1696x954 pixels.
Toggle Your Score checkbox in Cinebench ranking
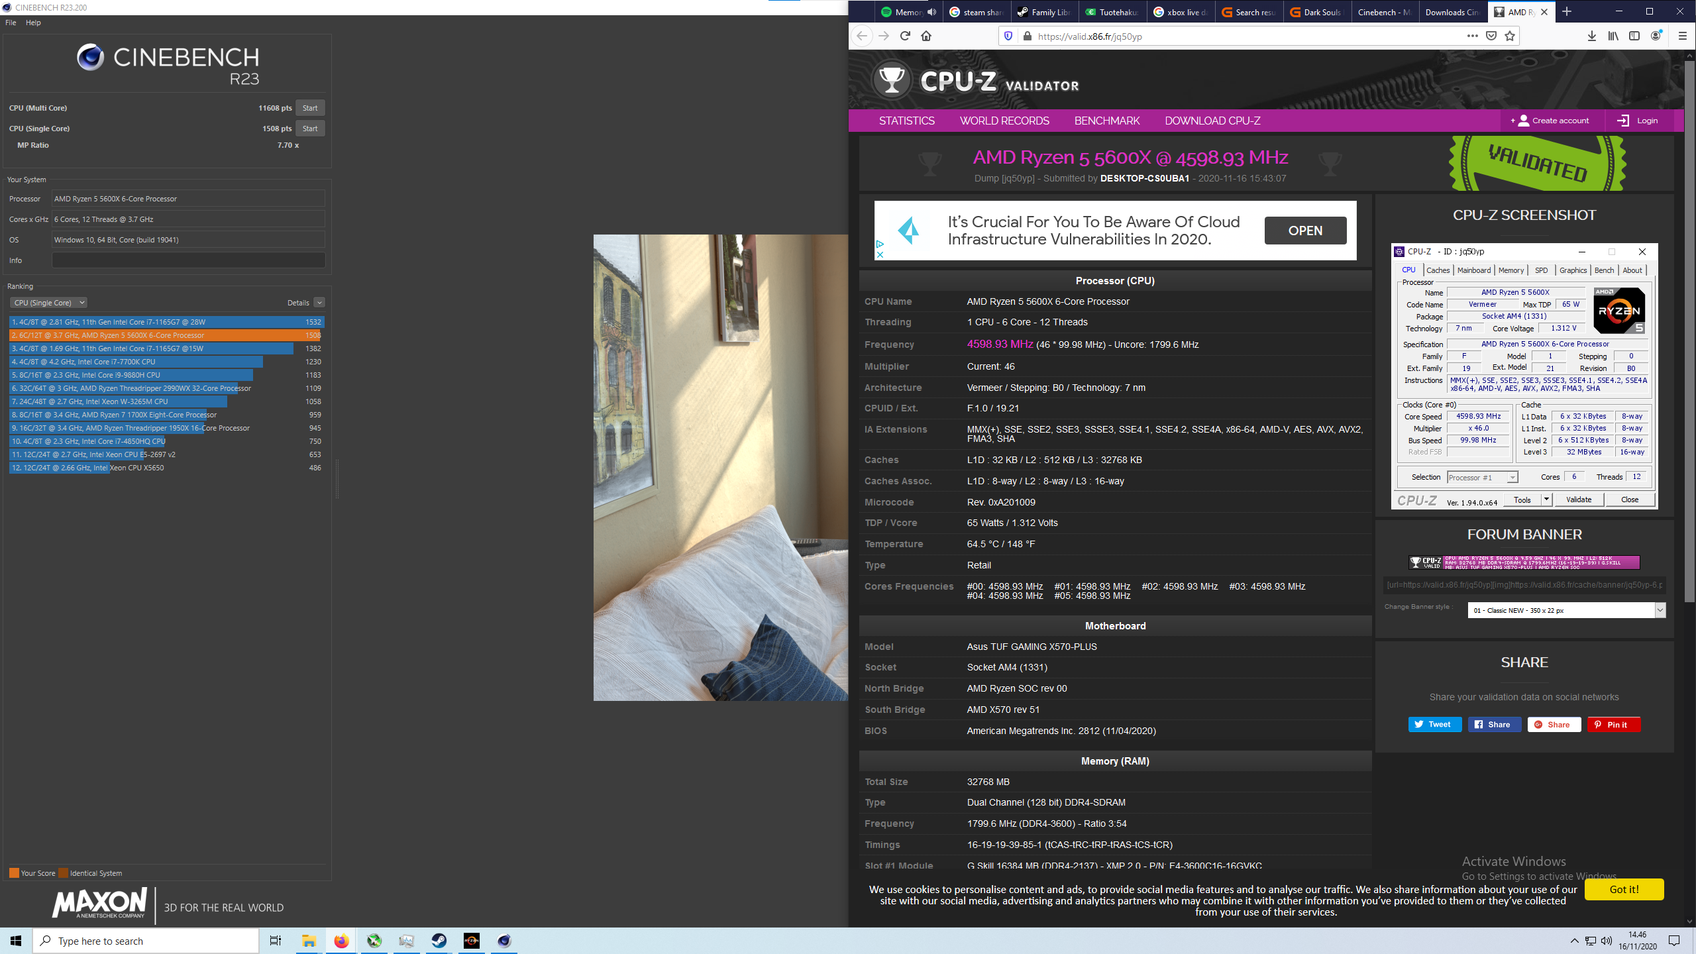(13, 871)
